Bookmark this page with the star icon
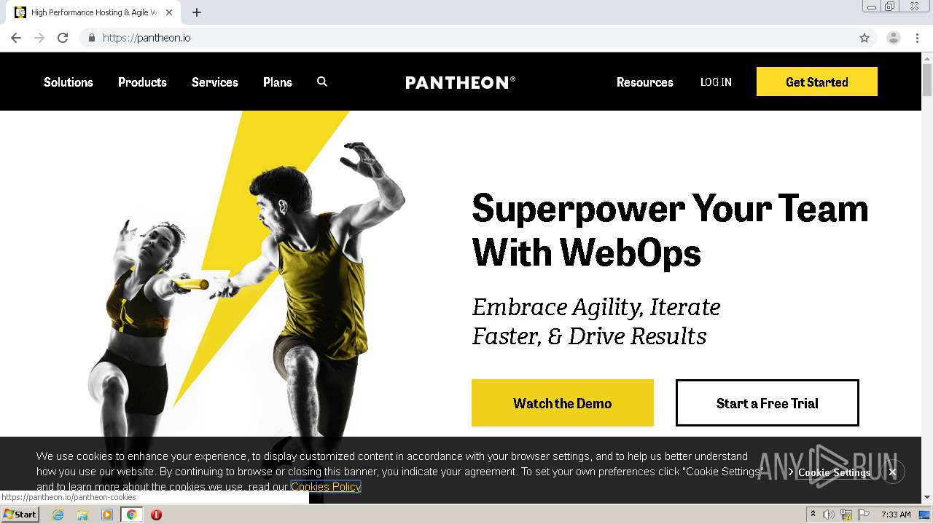 864,38
